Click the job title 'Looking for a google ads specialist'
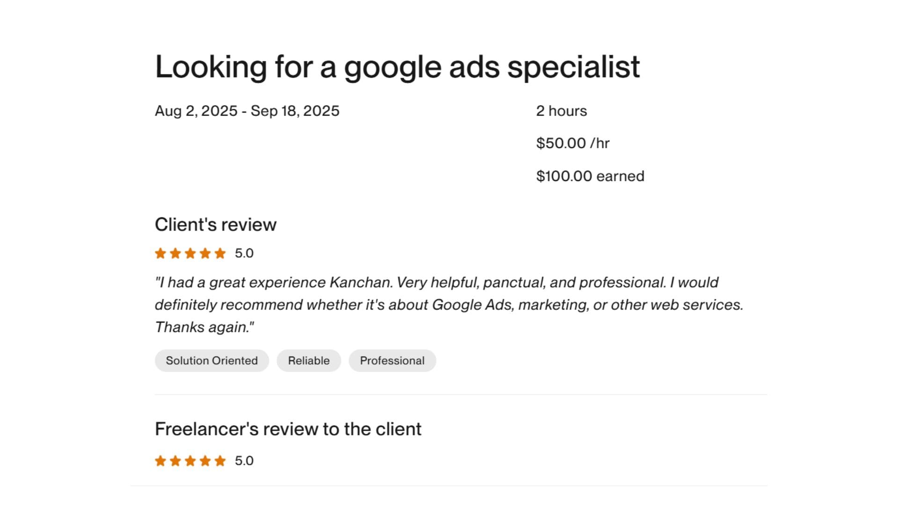The height and width of the screenshot is (505, 898). tap(397, 67)
